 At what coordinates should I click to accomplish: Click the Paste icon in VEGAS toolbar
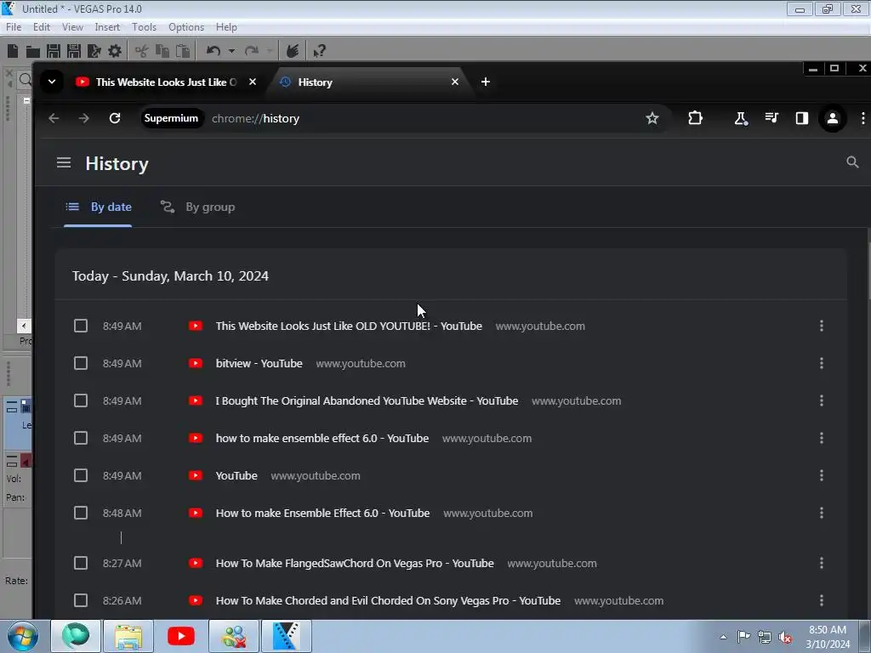pos(183,51)
